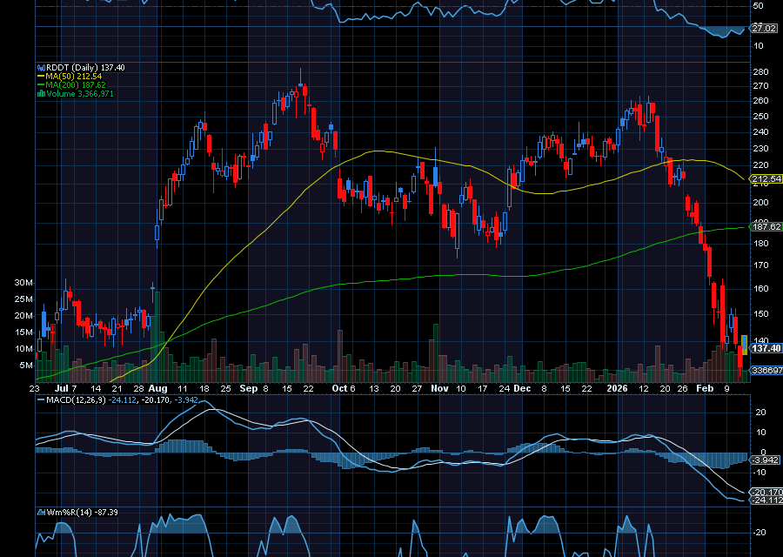The height and width of the screenshot is (557, 783).
Task: Click the Volume histogram icon in the legend
Action: click(41, 92)
